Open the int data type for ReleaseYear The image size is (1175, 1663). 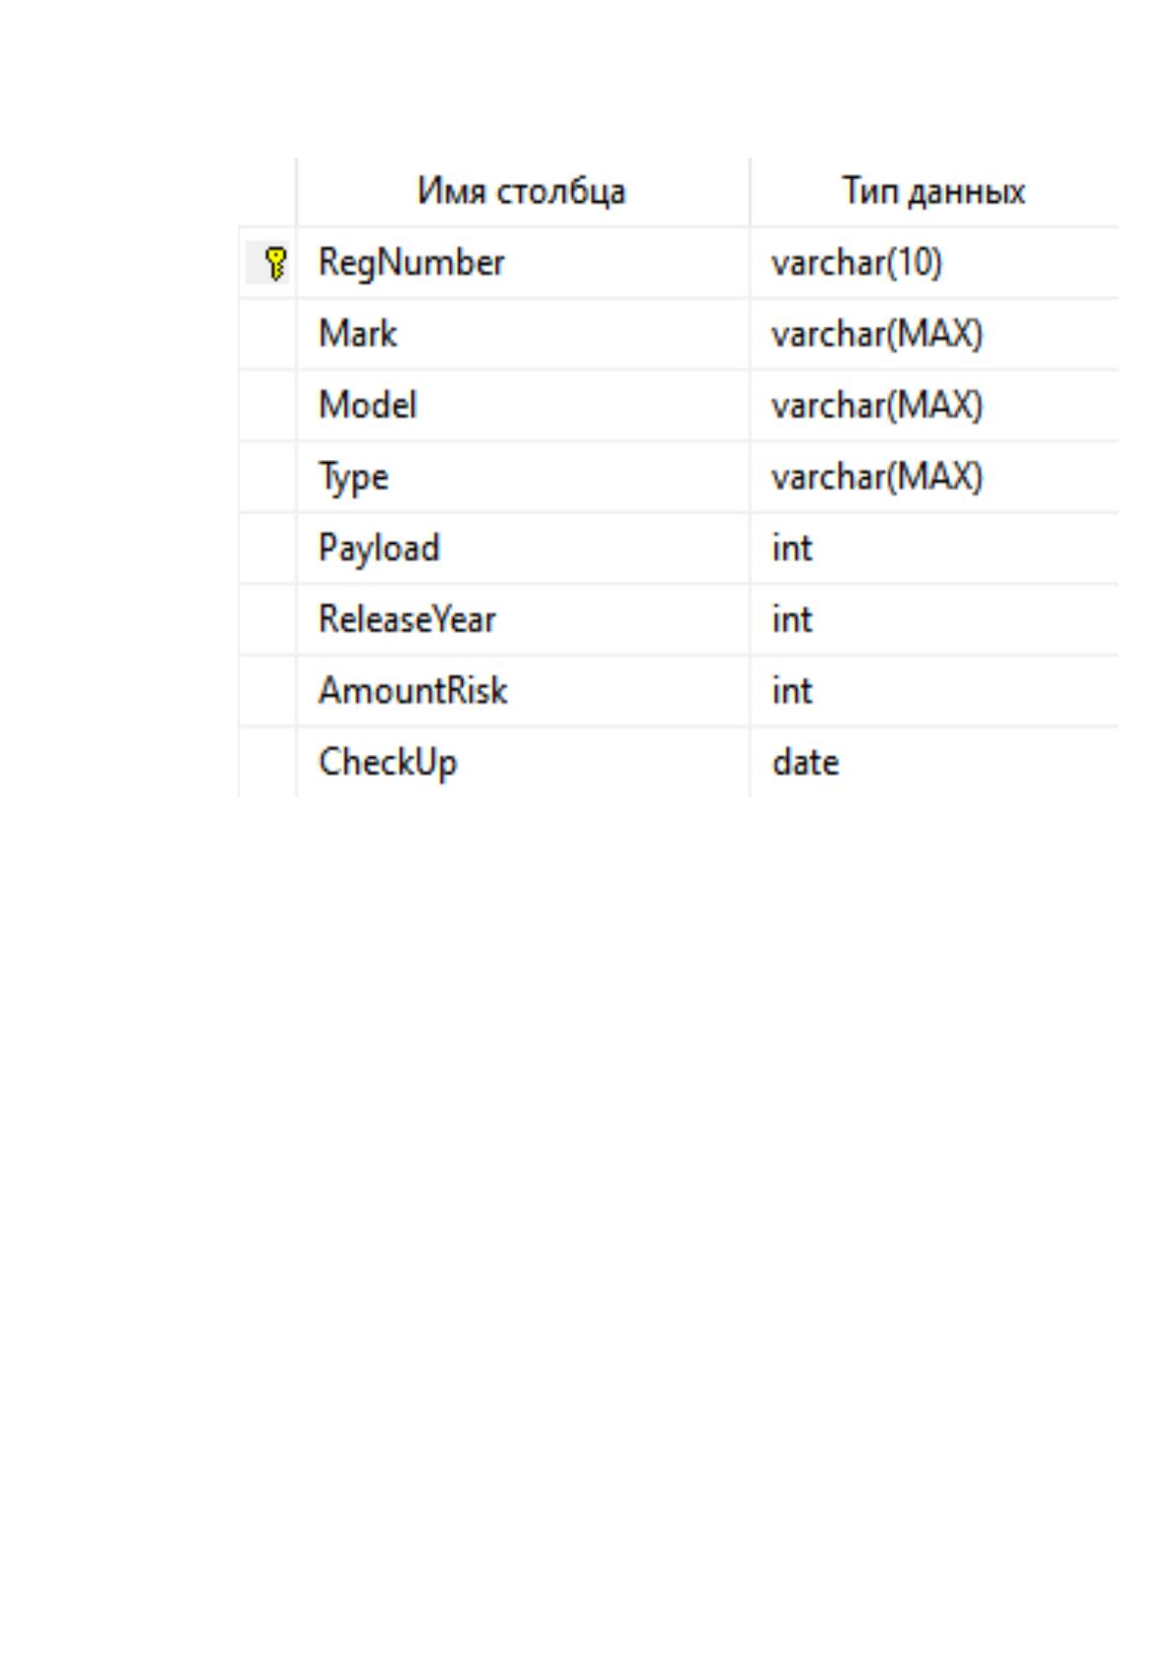[x=934, y=619]
